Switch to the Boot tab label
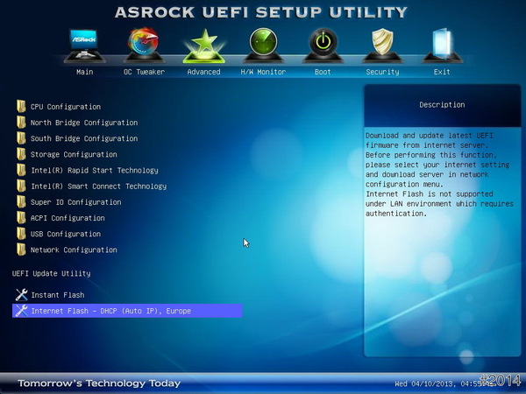The image size is (526, 394). click(x=323, y=72)
